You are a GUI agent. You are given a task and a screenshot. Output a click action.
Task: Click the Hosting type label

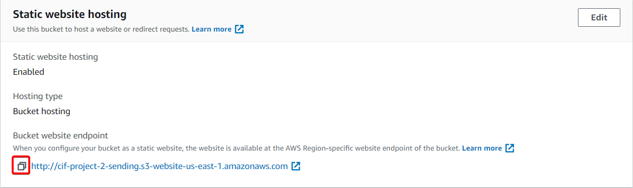click(38, 96)
